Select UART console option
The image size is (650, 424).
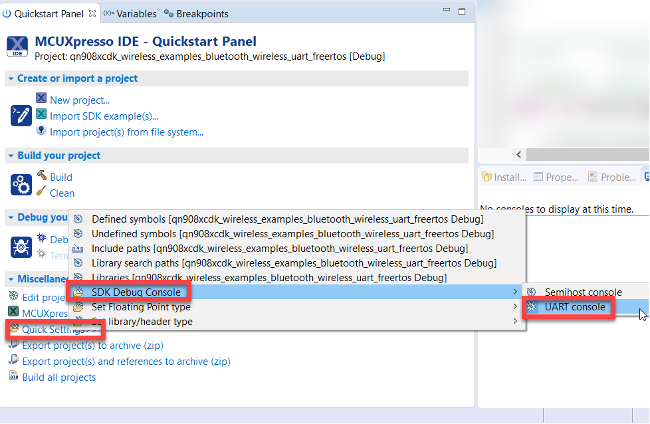(x=586, y=307)
